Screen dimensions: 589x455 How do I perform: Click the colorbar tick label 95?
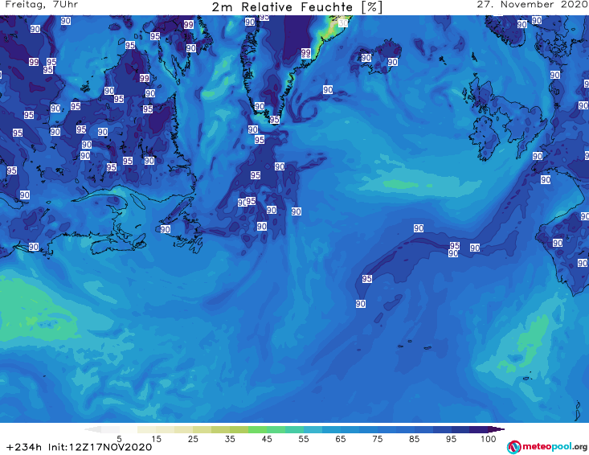coord(451,439)
